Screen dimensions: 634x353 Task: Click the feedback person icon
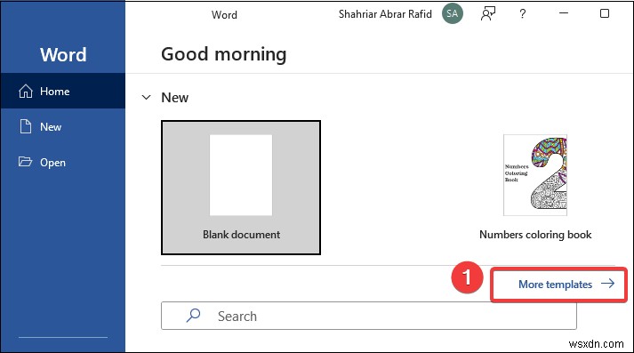click(x=487, y=13)
